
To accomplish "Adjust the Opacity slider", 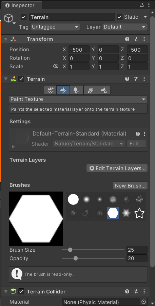I will tap(93, 258).
